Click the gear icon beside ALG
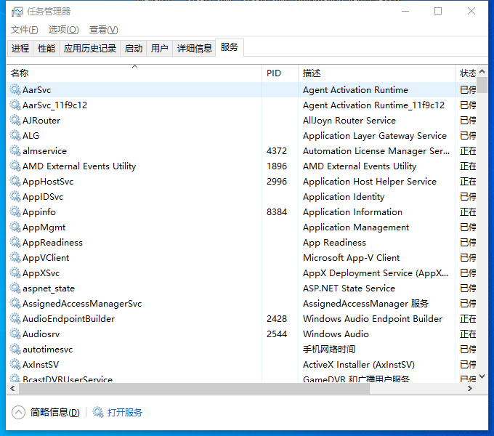This screenshot has width=494, height=436. (x=15, y=135)
